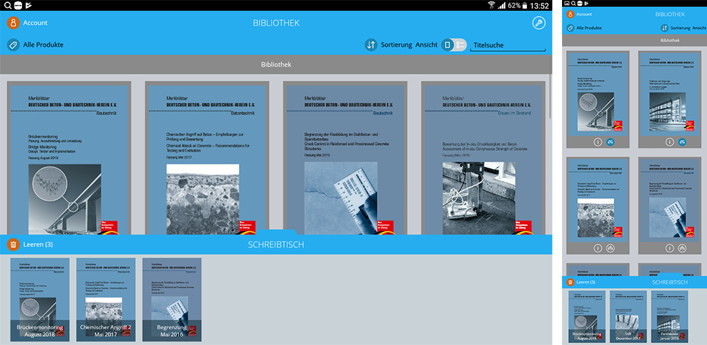Open Chemischer Angriff 2 Mai 2017 desk item
This screenshot has height=345, width=707.
point(106,299)
